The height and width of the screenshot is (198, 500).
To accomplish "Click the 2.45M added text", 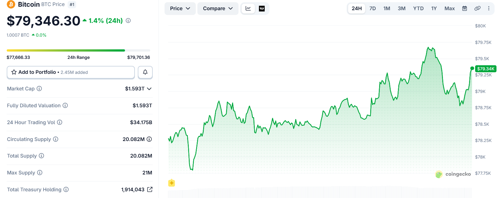I will click(74, 73).
